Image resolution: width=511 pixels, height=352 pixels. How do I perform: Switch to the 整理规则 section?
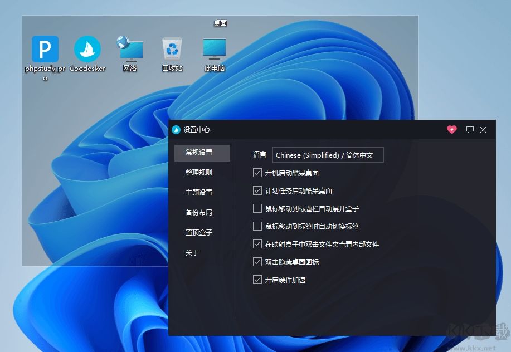[x=198, y=172]
